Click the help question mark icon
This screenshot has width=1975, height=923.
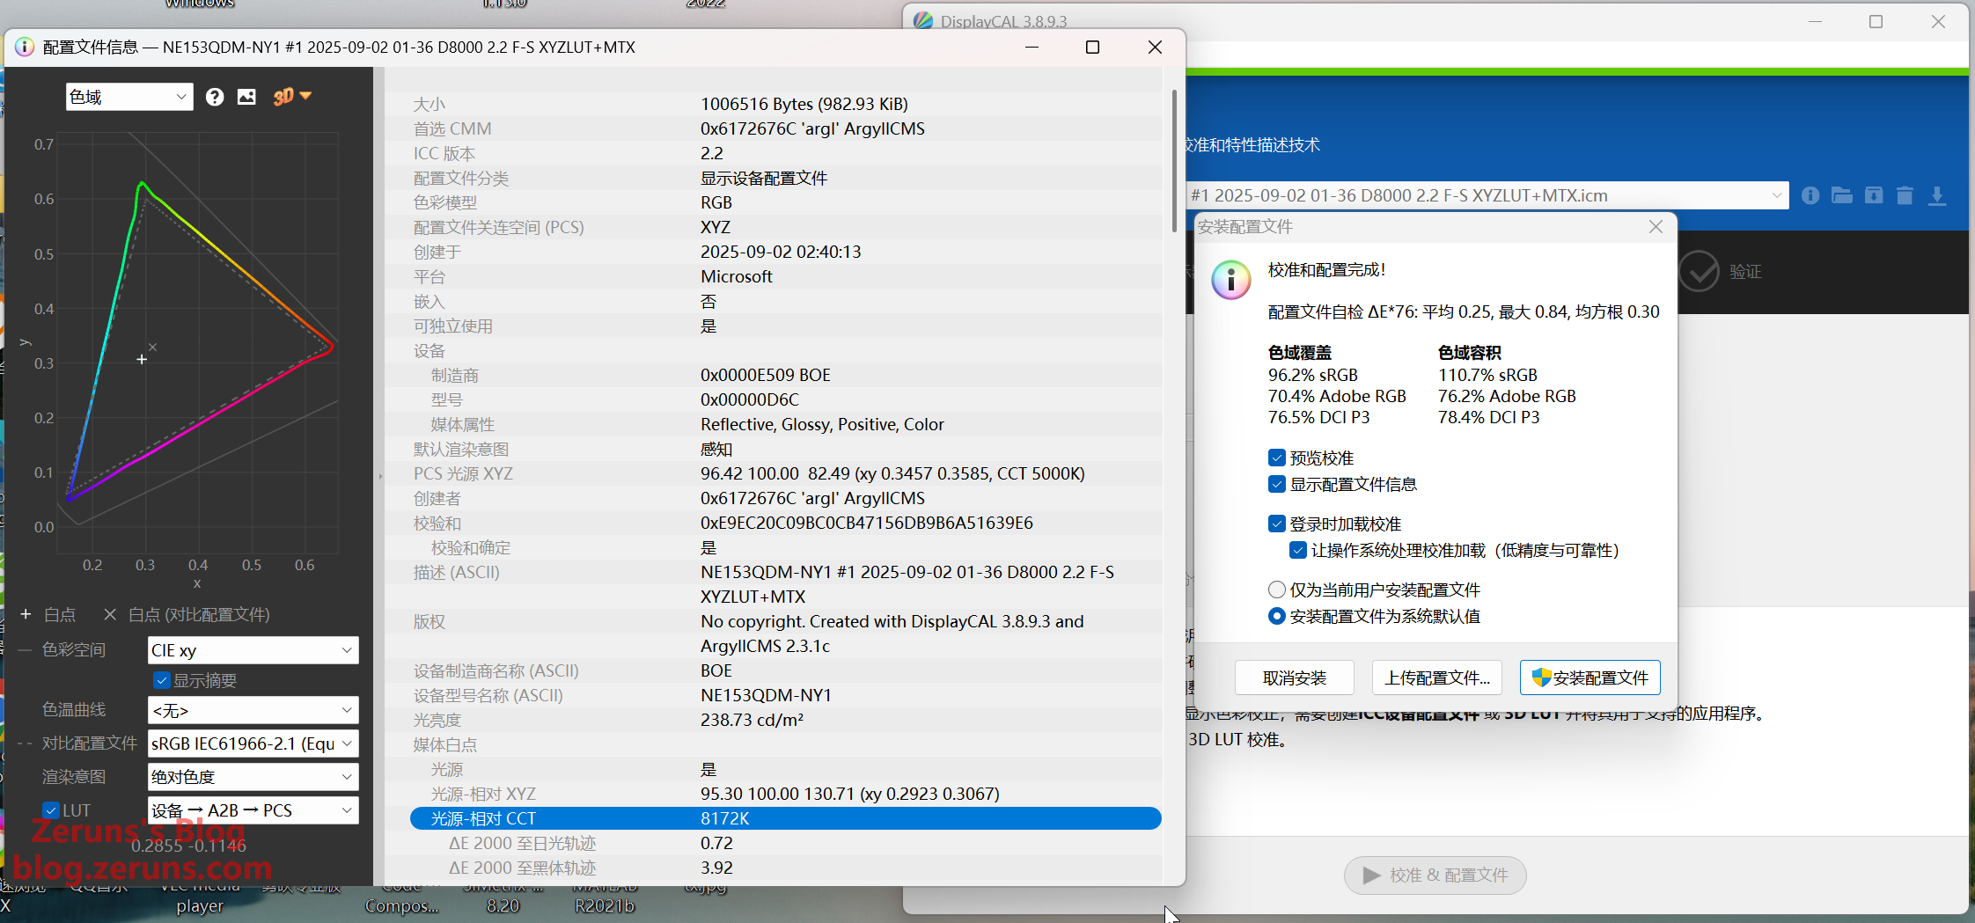tap(214, 97)
